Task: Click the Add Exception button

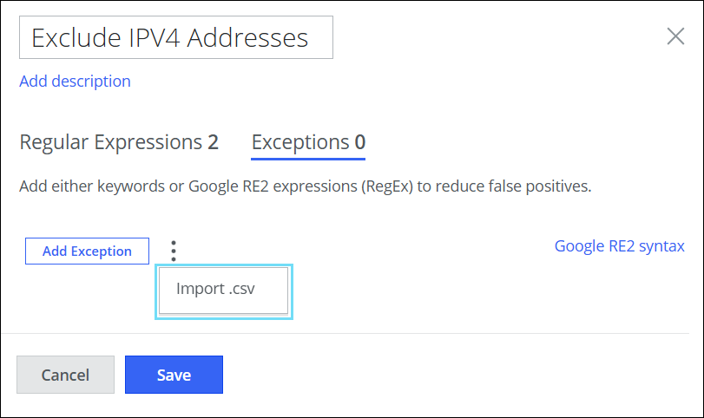Action: (87, 251)
